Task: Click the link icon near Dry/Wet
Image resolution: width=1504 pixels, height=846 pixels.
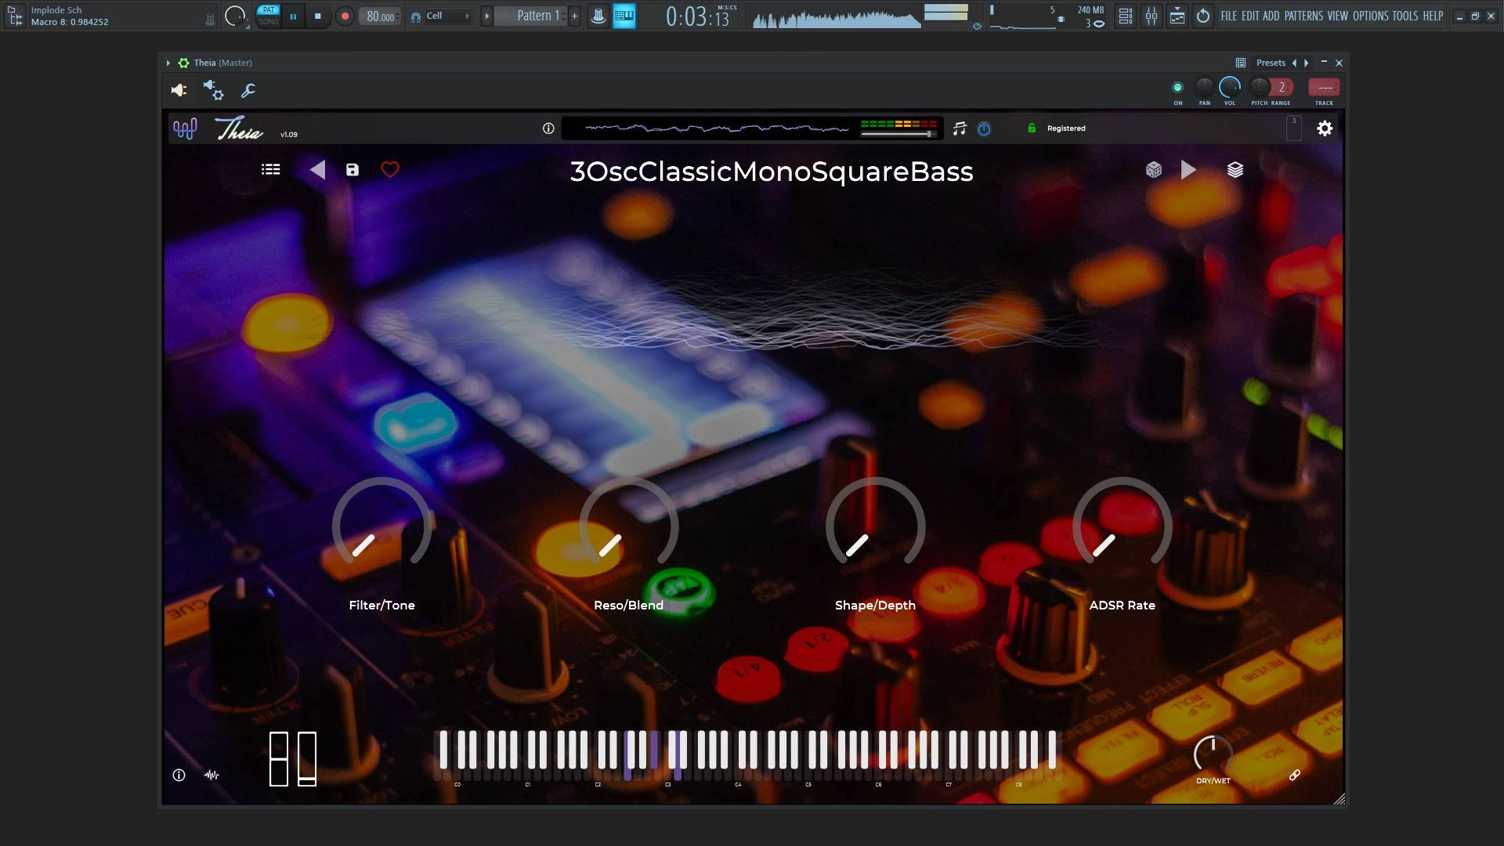Action: 1295,775
